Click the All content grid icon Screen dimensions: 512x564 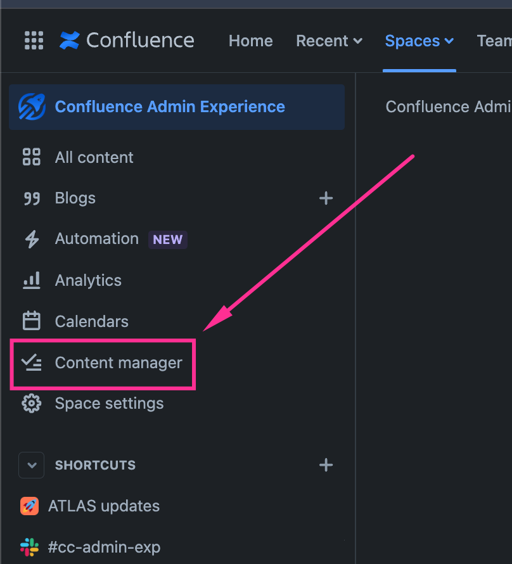tap(32, 157)
